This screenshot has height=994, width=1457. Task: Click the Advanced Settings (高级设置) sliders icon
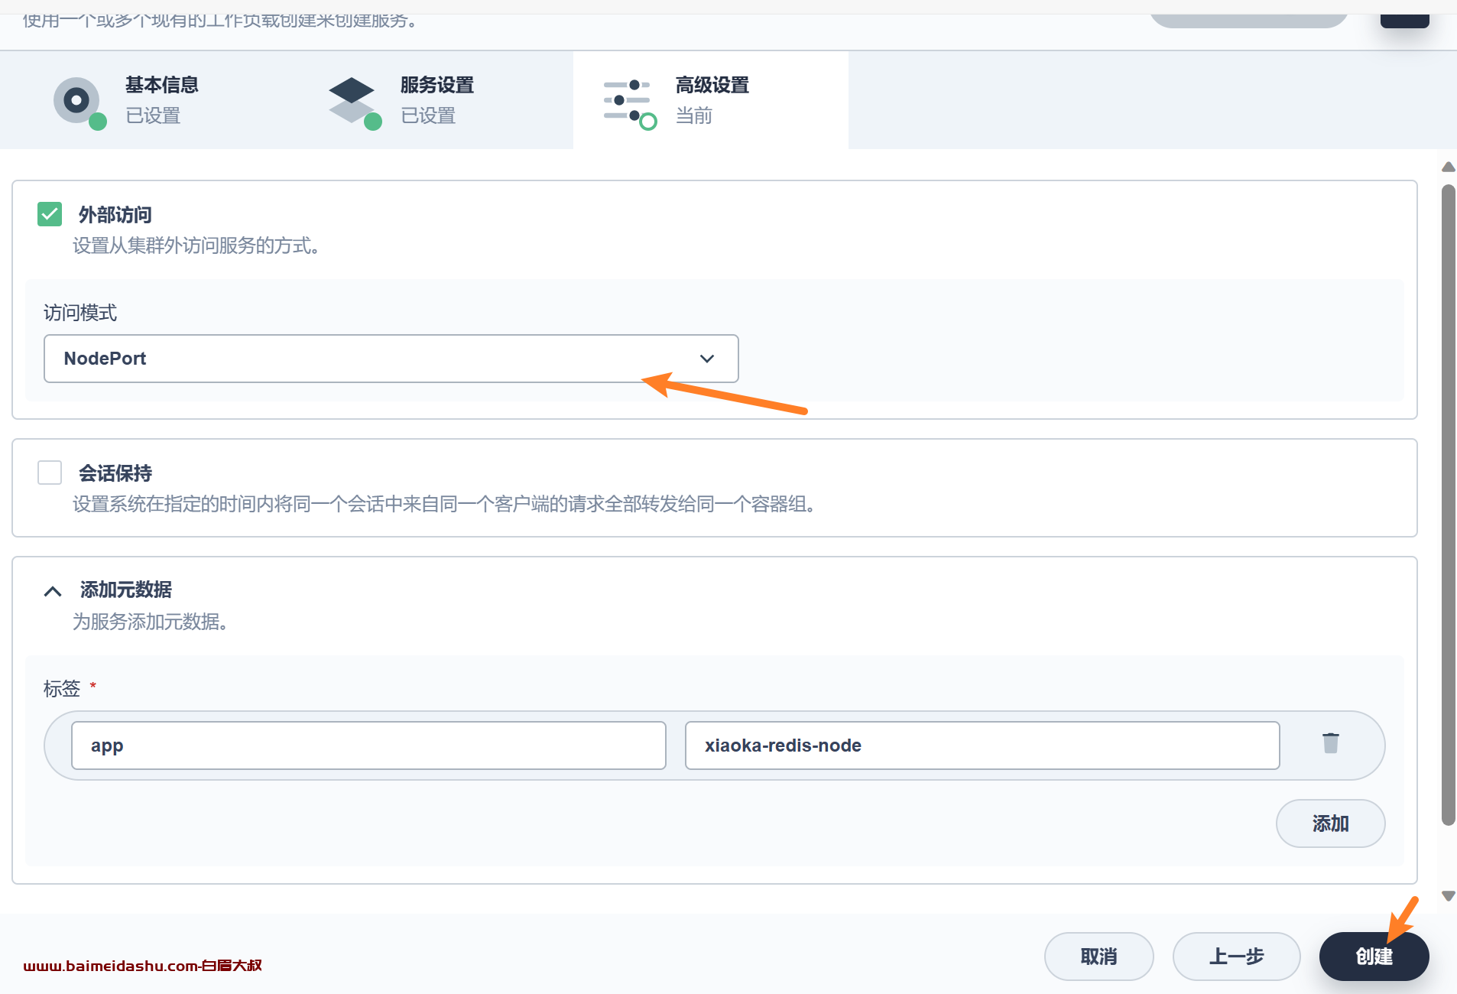click(x=630, y=103)
